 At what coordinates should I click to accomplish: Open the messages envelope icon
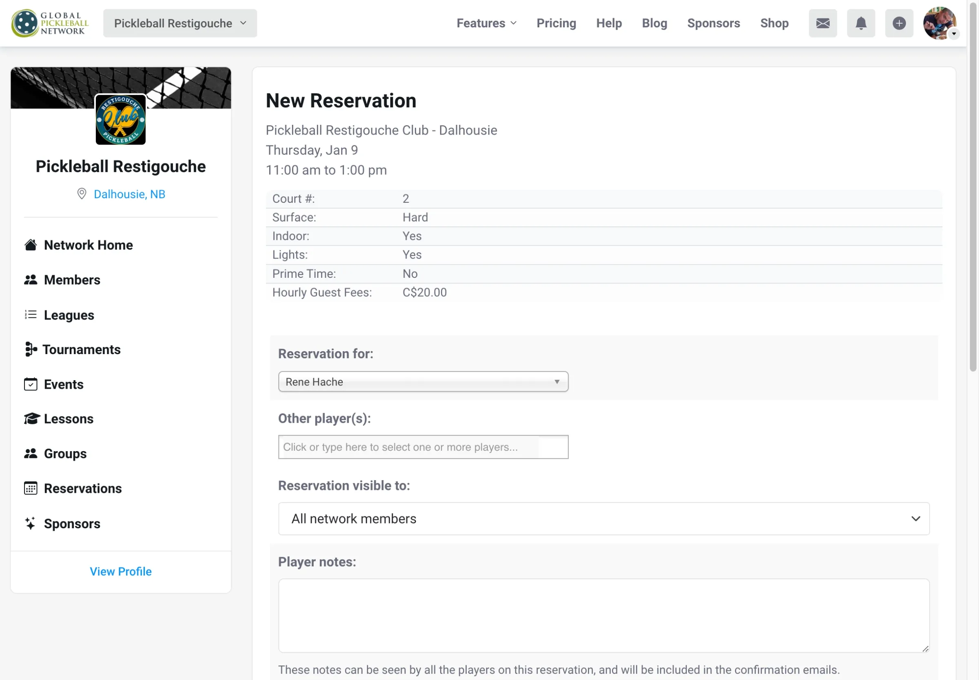(823, 23)
